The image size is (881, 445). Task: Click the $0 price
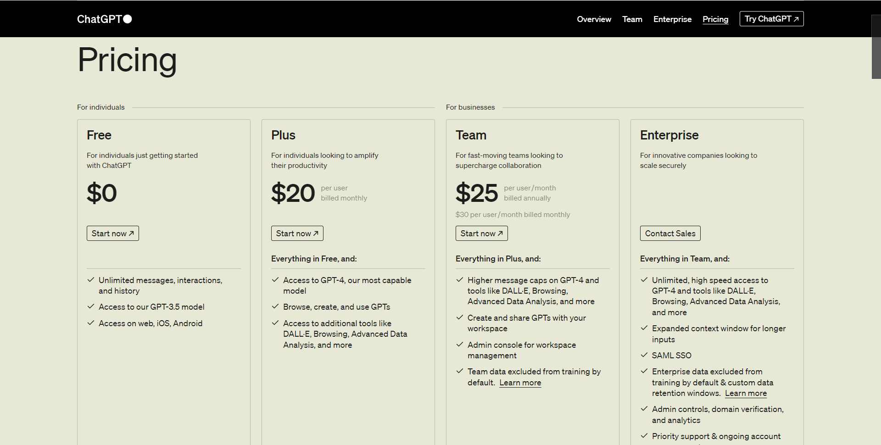(102, 193)
